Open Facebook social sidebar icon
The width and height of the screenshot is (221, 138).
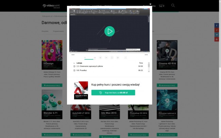[x=217, y=25]
